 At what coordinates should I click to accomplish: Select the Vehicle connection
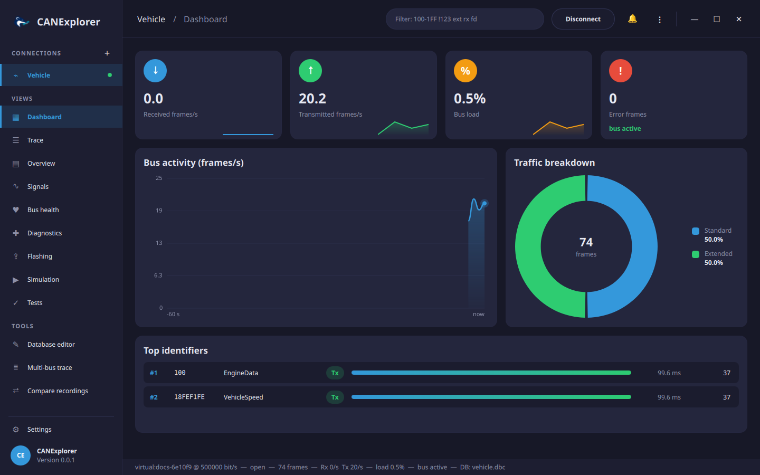[61, 75]
